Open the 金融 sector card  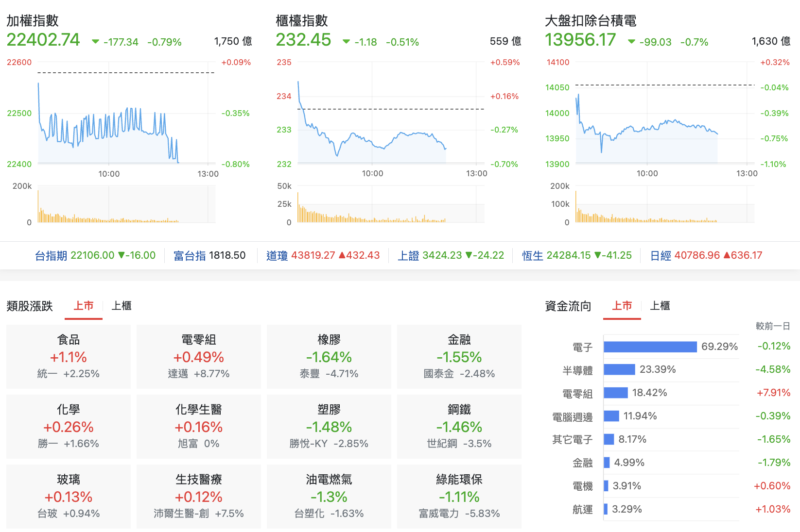(x=459, y=357)
